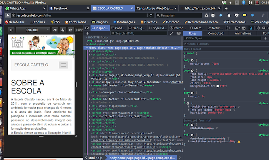
Task: Open the Style Editor devtools tab
Action: pyautogui.click(x=158, y=28)
